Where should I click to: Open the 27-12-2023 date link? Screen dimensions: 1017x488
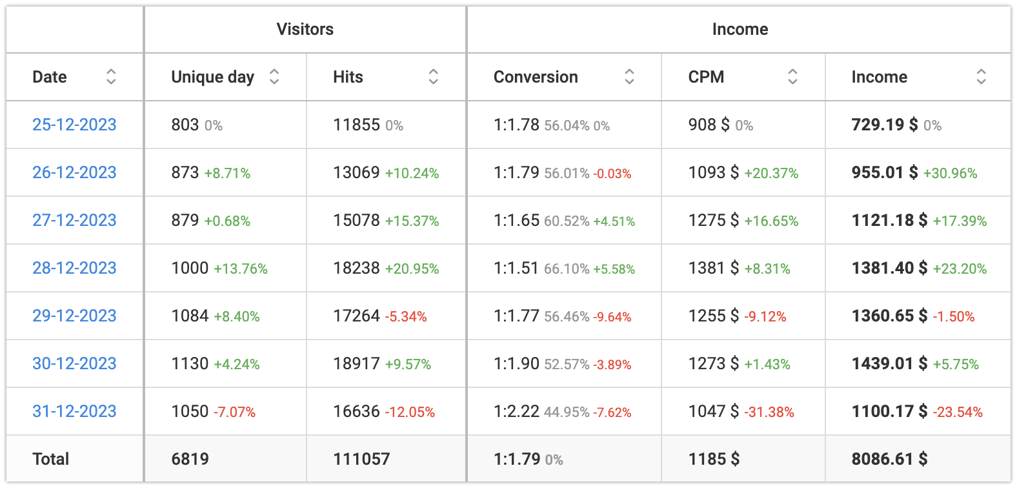click(x=74, y=220)
